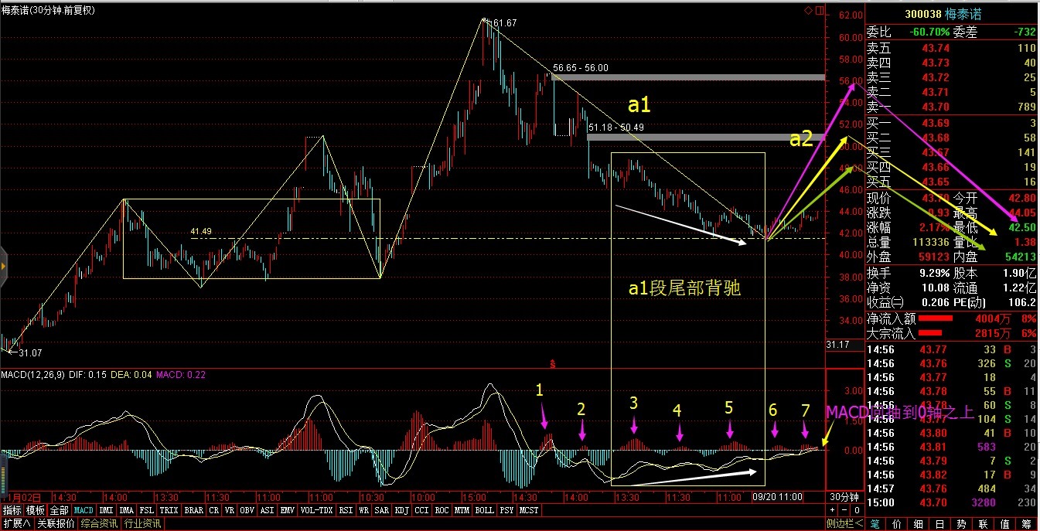Select the FSL indicator tab

(147, 510)
